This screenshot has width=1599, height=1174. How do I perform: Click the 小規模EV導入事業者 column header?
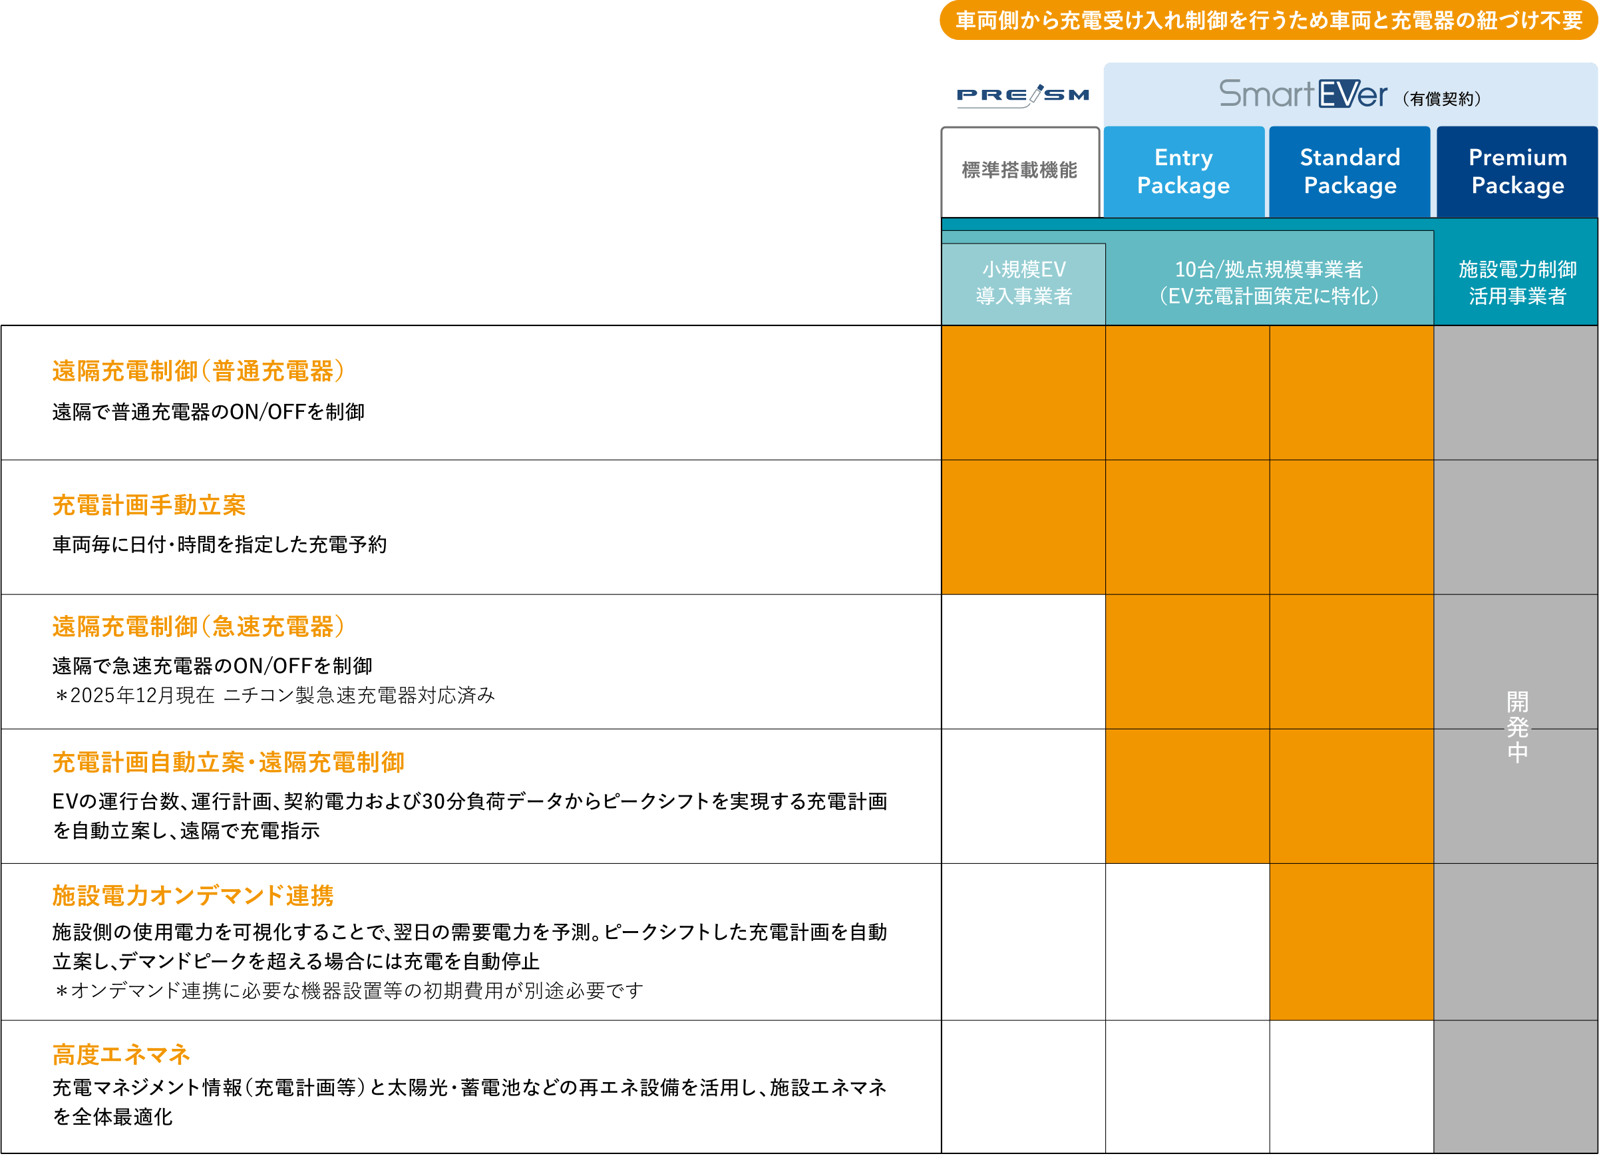(x=1023, y=283)
